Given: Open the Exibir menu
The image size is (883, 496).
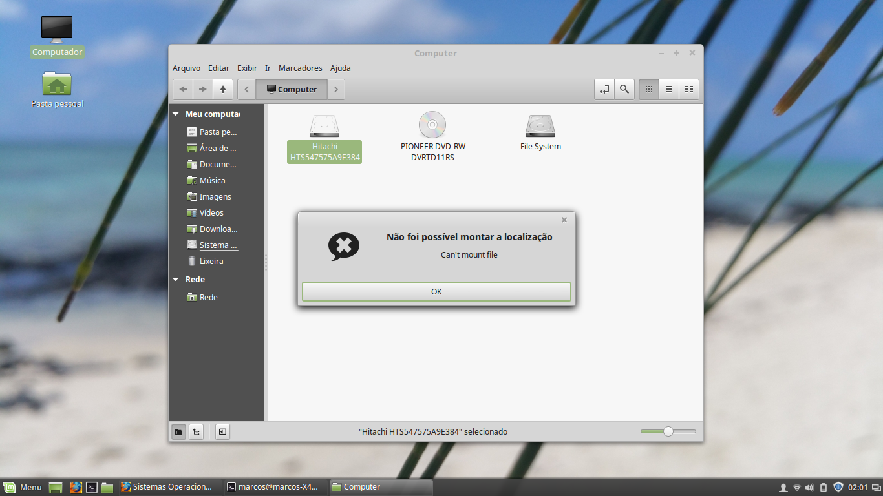Looking at the screenshot, I should [247, 68].
